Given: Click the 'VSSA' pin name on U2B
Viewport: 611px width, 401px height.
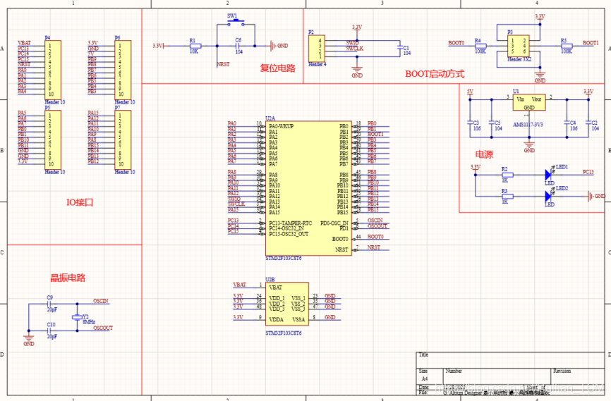Looking at the screenshot, I should 298,320.
